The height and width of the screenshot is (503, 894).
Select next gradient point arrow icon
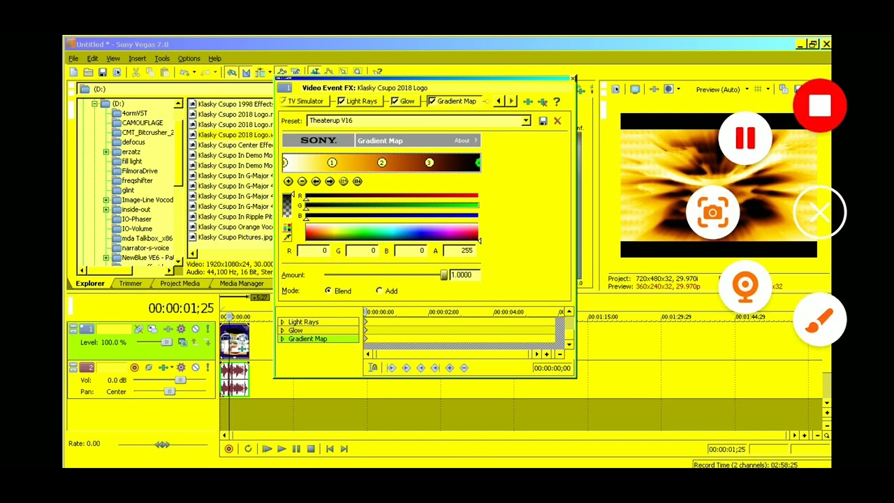330,182
